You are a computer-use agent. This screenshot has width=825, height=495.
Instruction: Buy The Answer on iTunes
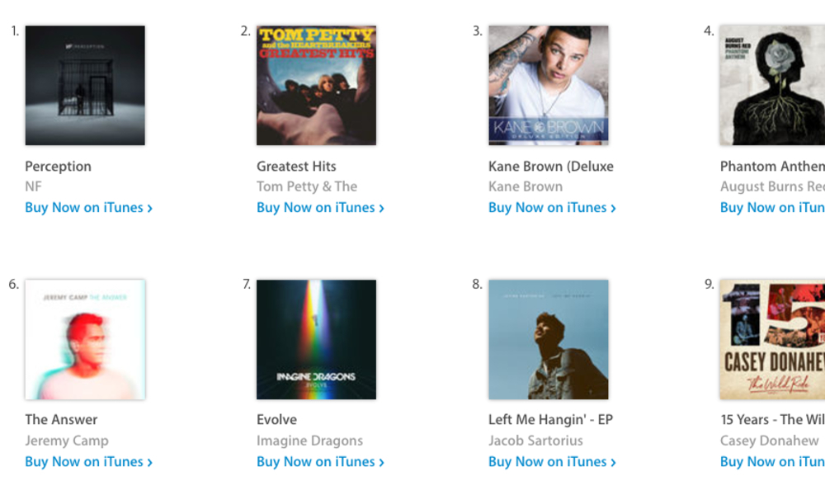[x=88, y=462]
